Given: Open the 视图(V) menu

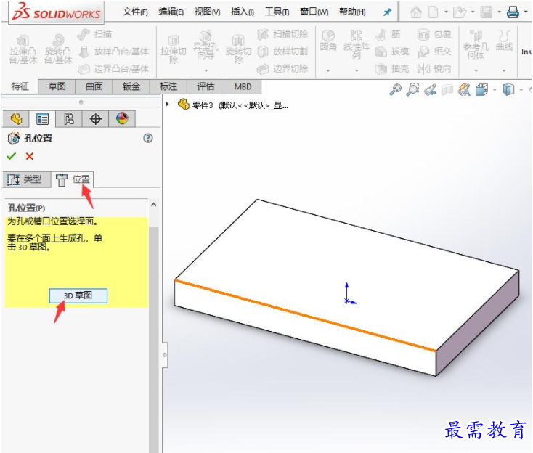Looking at the screenshot, I should 207,12.
